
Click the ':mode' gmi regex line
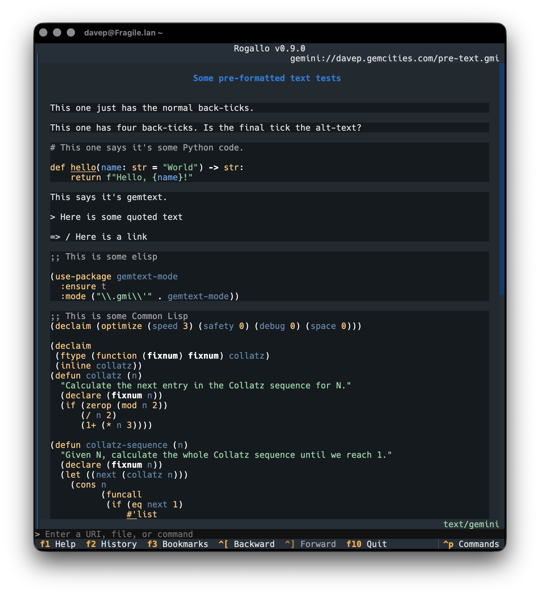pyautogui.click(x=150, y=296)
